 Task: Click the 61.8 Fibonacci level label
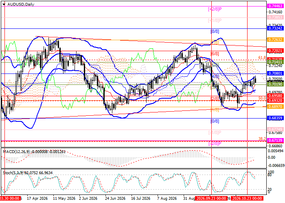(x=262, y=58)
